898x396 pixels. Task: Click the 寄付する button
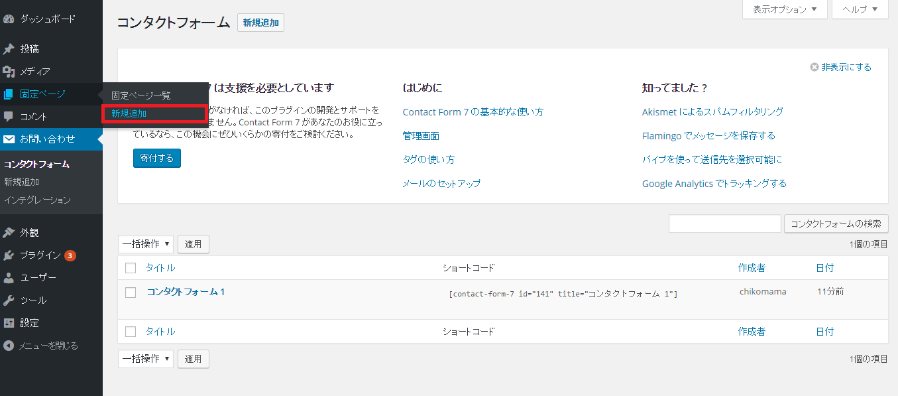(x=156, y=158)
